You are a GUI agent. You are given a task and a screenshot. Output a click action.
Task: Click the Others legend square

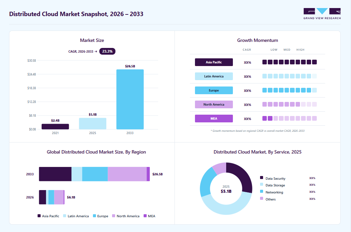(x=261, y=198)
